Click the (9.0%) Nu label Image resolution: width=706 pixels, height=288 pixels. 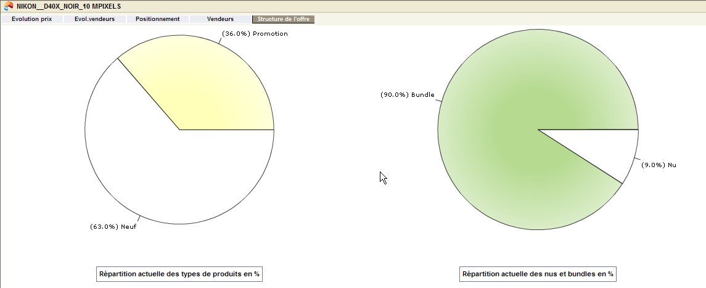pos(659,165)
